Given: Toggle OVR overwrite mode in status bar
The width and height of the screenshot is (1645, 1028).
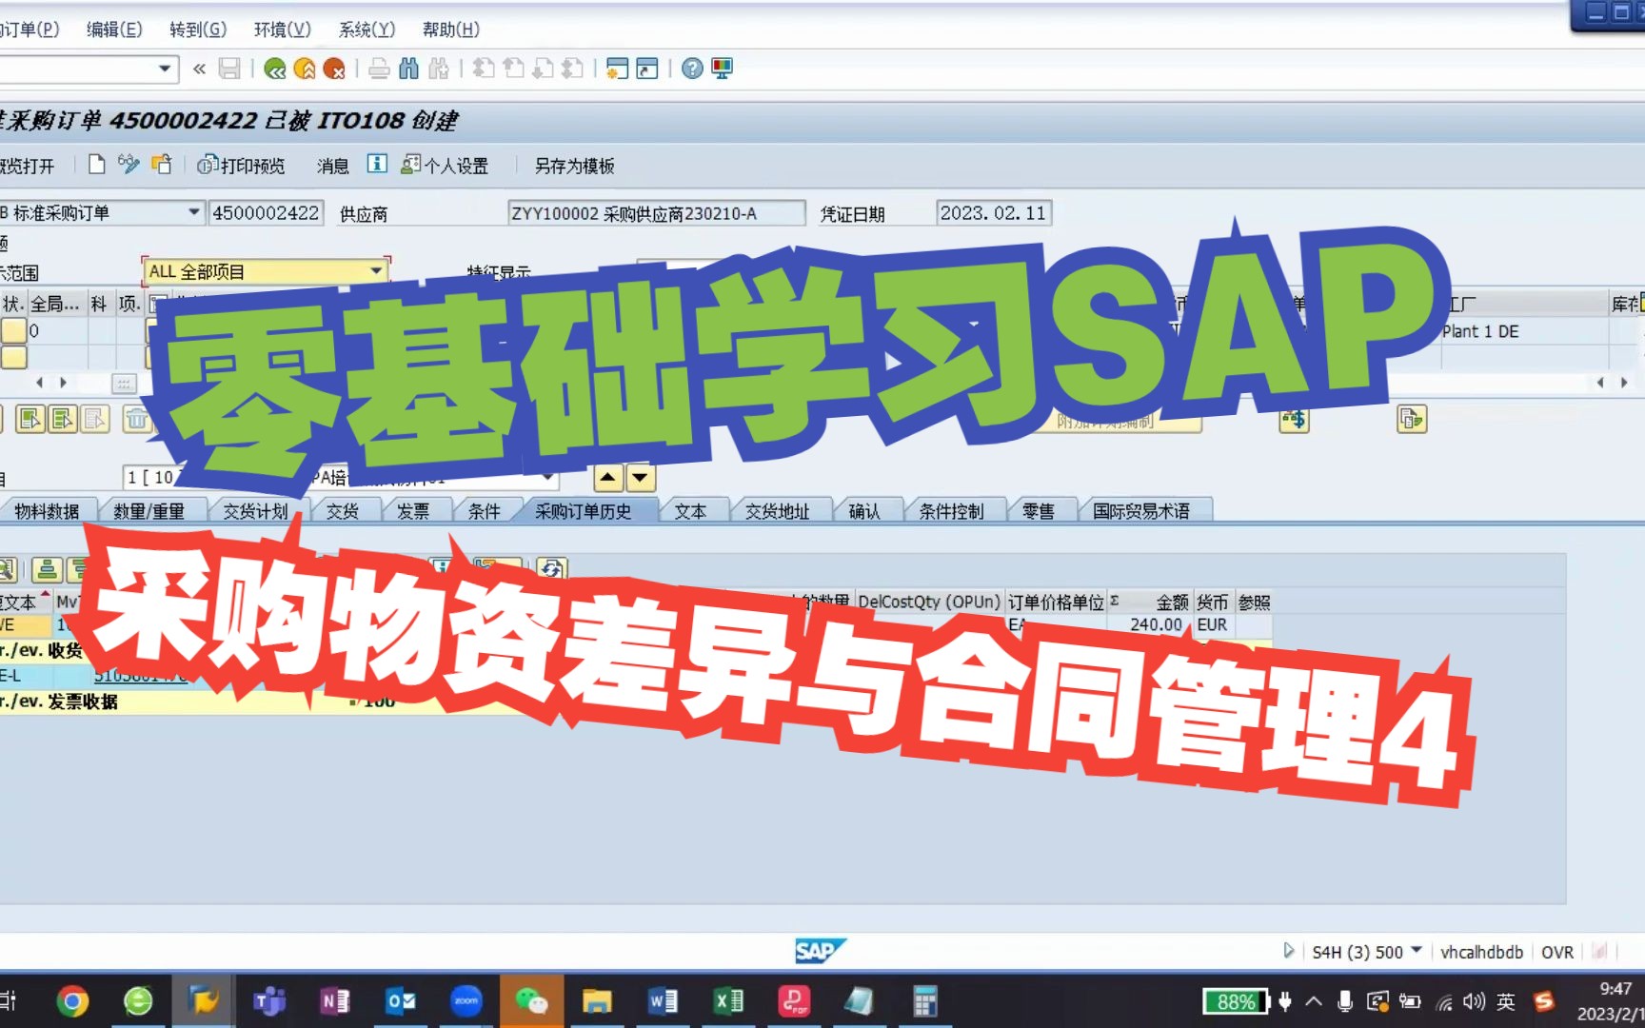Looking at the screenshot, I should click(1558, 951).
